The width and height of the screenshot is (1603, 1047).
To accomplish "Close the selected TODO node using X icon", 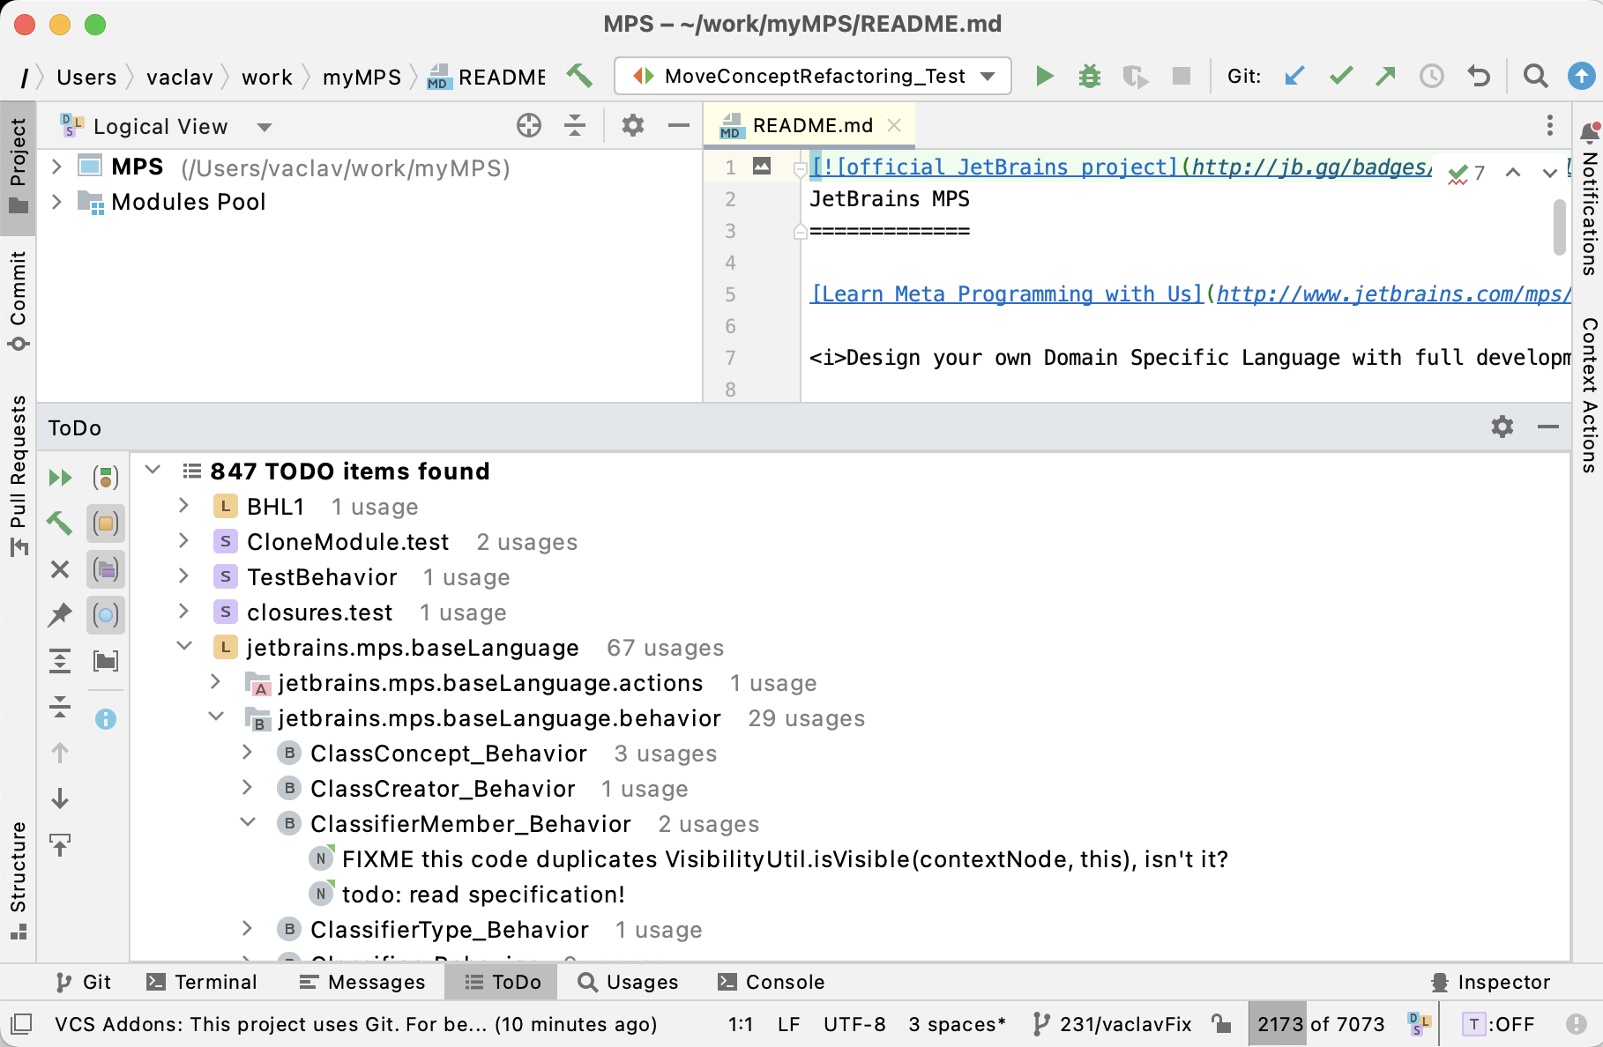I will tap(60, 568).
